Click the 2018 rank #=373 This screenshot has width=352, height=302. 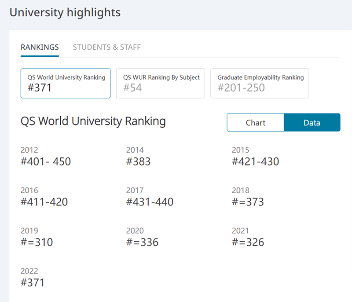coord(248,202)
